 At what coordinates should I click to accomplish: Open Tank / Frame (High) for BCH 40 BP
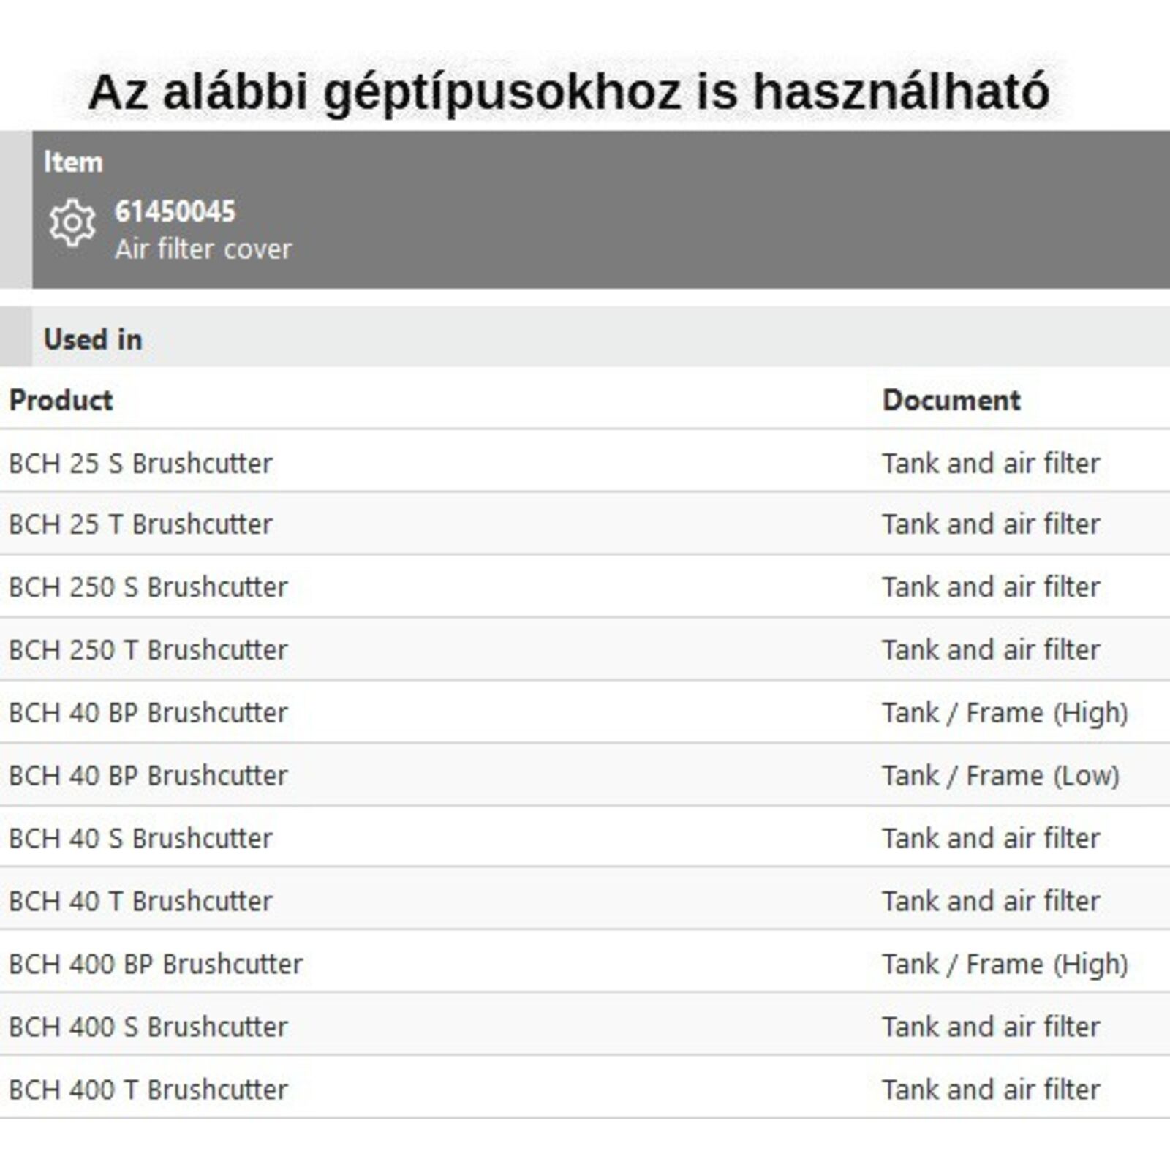point(1005,713)
